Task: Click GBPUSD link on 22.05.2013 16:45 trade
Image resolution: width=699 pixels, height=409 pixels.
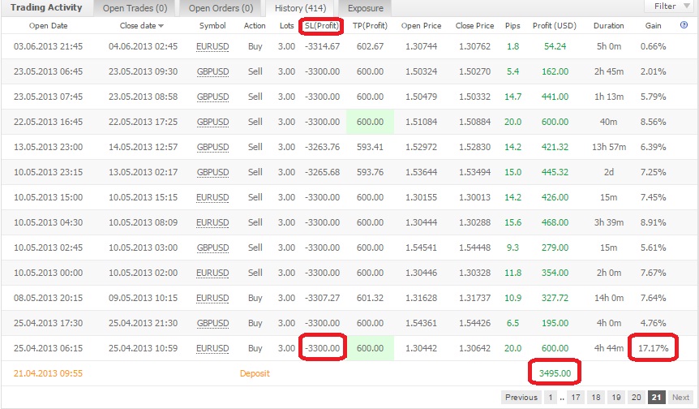Action: pyautogui.click(x=212, y=122)
